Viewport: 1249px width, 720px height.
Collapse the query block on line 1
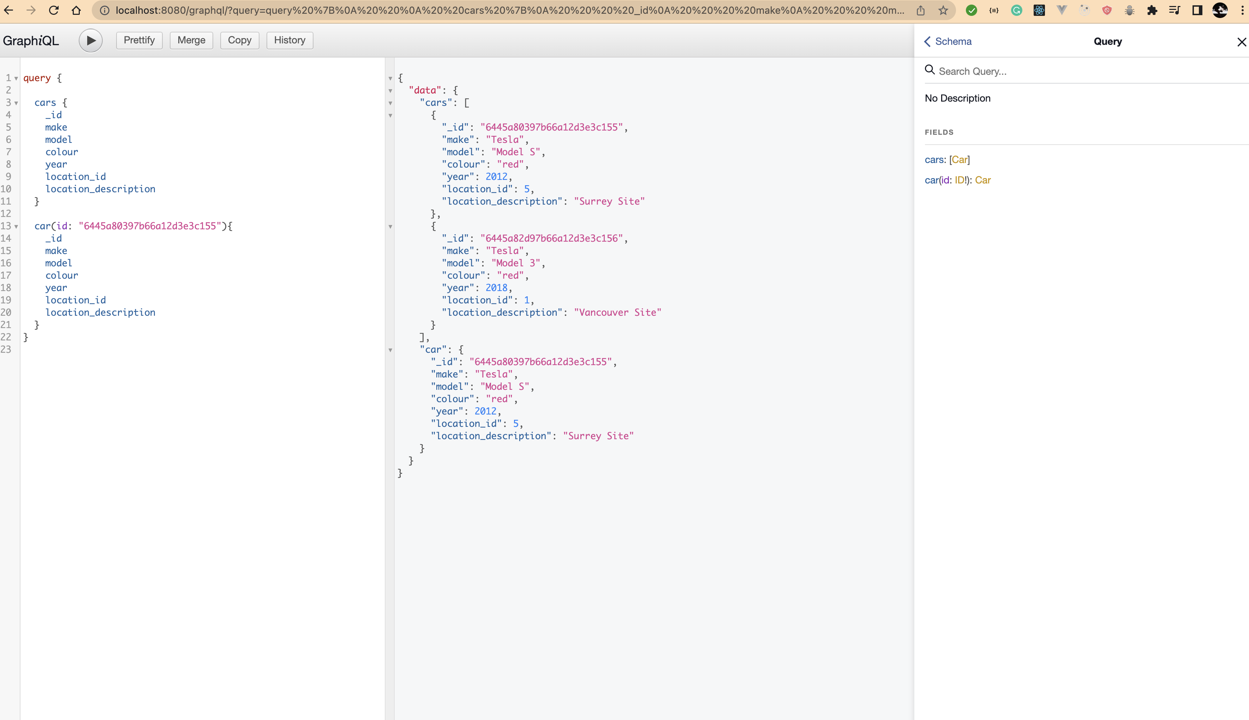pos(16,78)
